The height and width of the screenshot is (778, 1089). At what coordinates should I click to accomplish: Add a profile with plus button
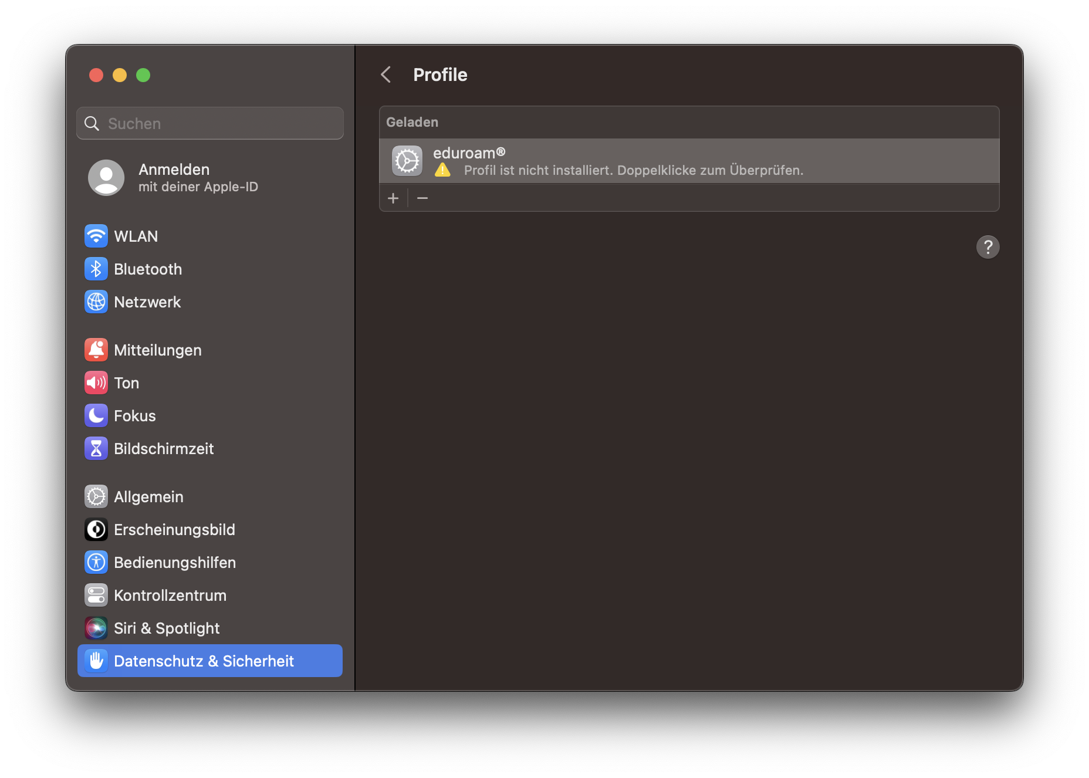[x=393, y=198]
